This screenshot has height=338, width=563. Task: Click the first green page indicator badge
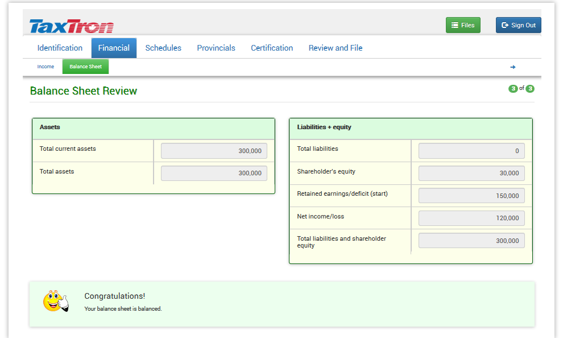514,89
